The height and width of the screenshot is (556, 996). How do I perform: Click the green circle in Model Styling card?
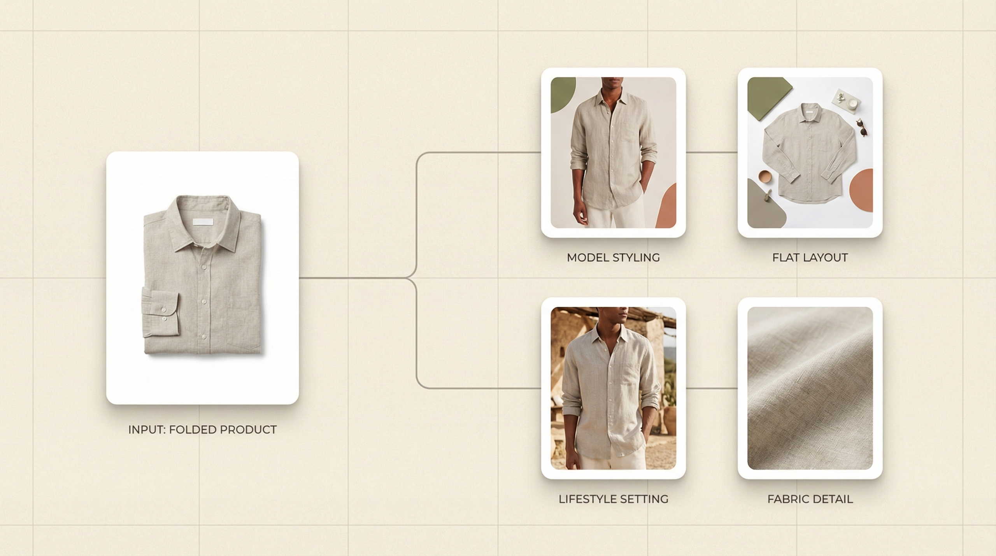(x=563, y=93)
